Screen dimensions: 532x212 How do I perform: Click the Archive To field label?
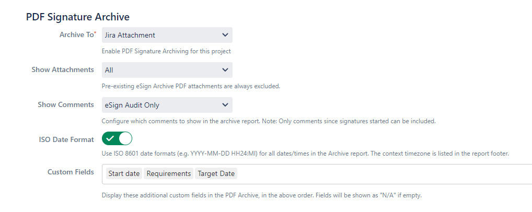pyautogui.click(x=77, y=35)
